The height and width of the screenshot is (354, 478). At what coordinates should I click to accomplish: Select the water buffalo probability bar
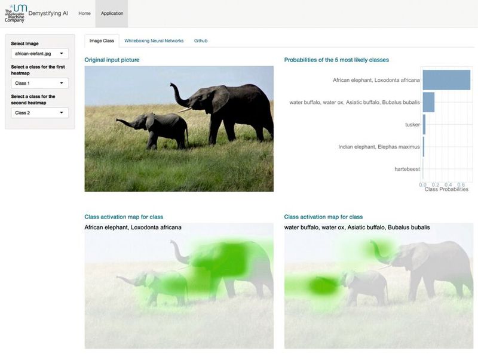428,102
